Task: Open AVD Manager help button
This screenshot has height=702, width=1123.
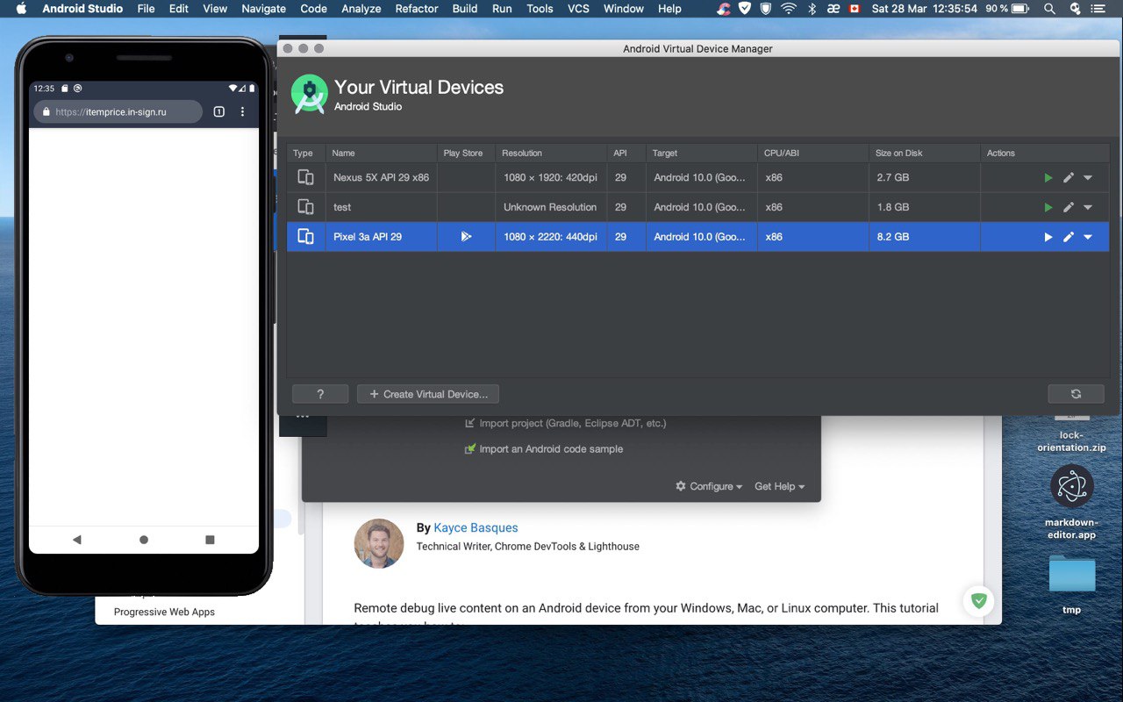Action: click(320, 394)
